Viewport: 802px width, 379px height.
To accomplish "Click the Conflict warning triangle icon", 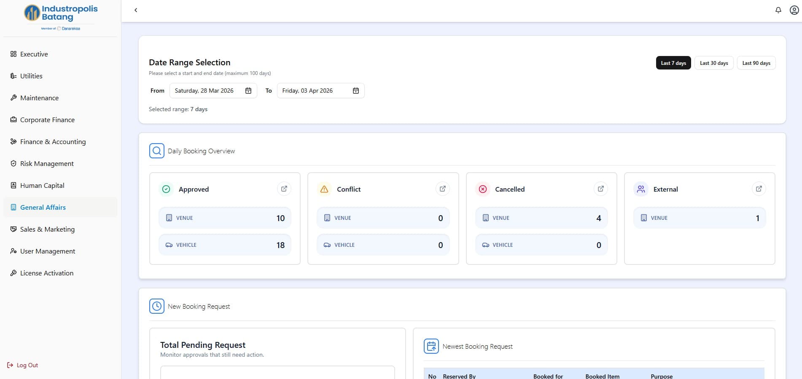I will click(x=324, y=189).
